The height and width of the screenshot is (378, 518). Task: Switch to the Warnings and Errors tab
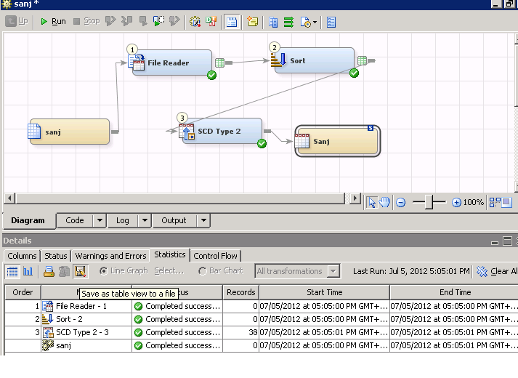pos(110,255)
